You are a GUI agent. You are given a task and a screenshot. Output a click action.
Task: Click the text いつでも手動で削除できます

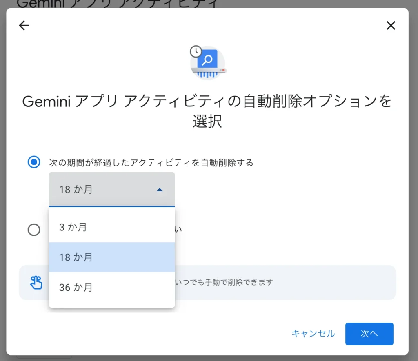[x=224, y=282]
